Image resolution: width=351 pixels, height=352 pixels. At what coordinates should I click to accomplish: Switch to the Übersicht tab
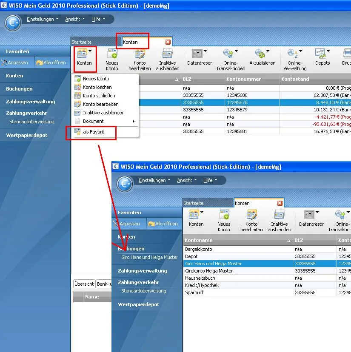click(84, 284)
